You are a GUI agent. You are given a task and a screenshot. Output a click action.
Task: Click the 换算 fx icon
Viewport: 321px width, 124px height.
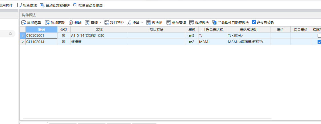pos(129,23)
